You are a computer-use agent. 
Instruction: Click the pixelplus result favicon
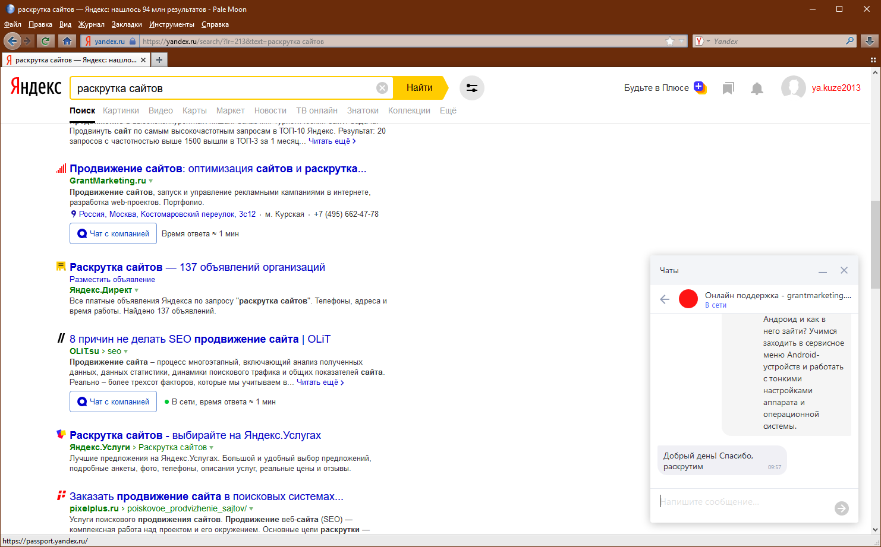61,495
